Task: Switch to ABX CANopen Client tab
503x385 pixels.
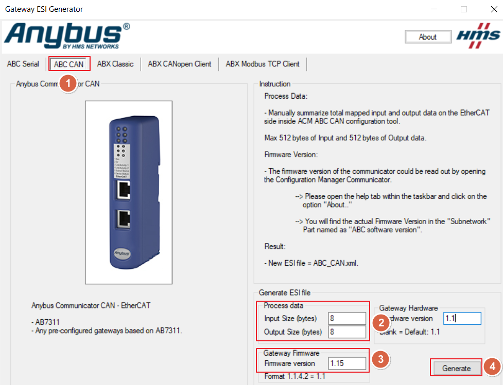Action: coord(180,64)
